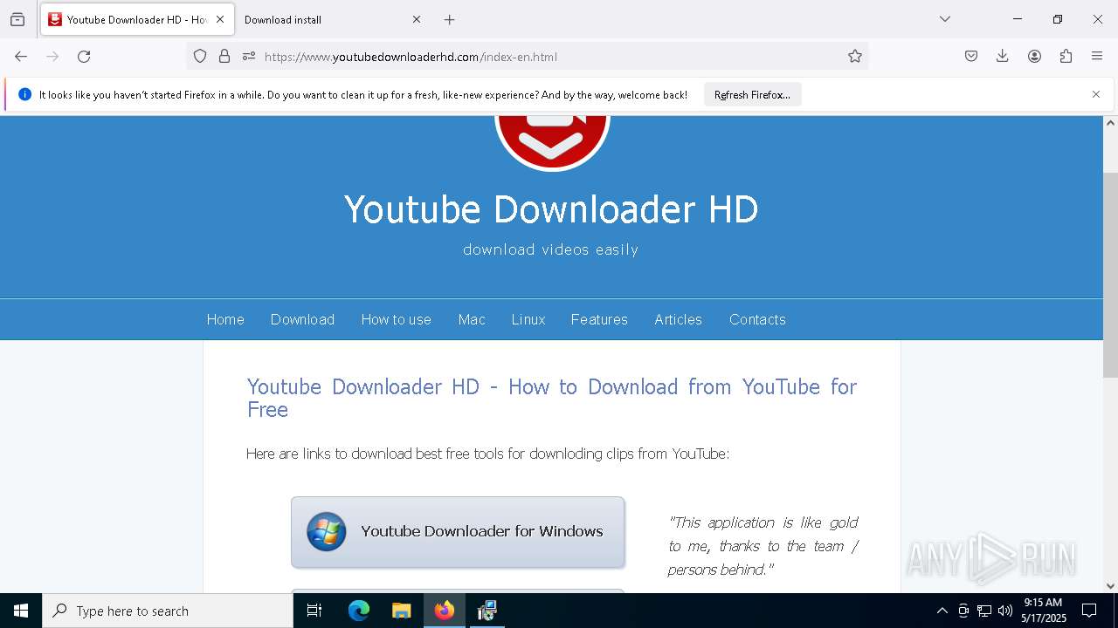List all tabs dropdown arrow
This screenshot has height=628, width=1118.
click(x=945, y=19)
